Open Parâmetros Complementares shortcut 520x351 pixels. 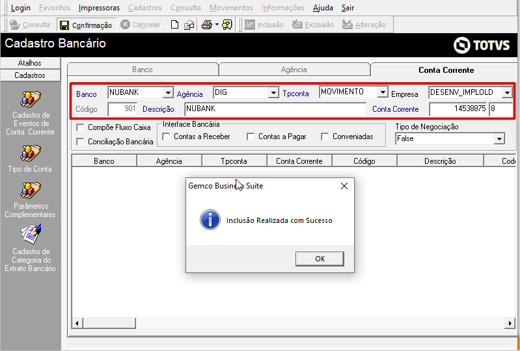coord(30,200)
